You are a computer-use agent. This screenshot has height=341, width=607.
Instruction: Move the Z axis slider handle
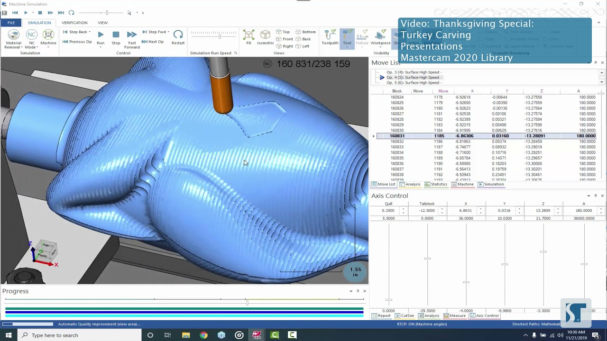[x=543, y=252]
